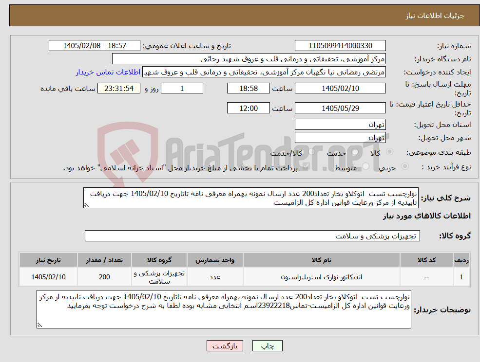Viewport: 480px width, 362px height.
Task: Click the quantity cell 200
Action: click(x=104, y=277)
